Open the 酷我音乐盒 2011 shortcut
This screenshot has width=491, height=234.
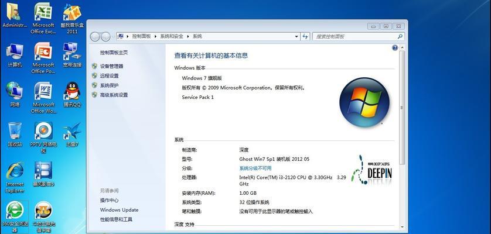[x=72, y=18]
